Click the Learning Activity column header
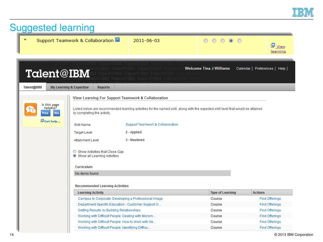323x242 pixels. coord(141,193)
